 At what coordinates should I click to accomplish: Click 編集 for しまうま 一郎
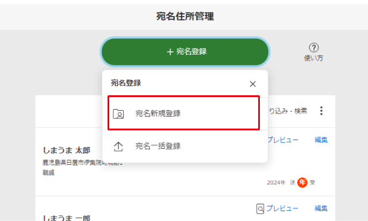(321, 208)
